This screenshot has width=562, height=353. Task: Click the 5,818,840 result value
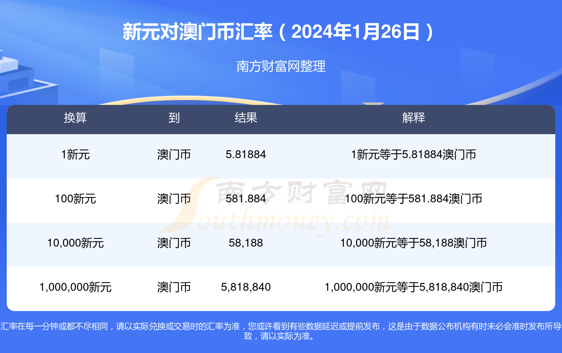[x=246, y=287]
